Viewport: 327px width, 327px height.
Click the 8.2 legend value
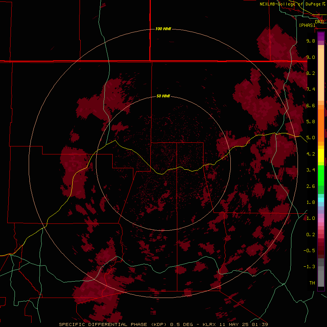[x=311, y=73]
